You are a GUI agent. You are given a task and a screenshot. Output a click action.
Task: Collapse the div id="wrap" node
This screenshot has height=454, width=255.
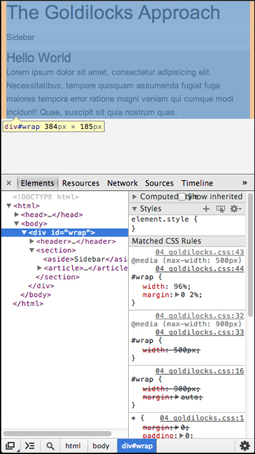[24, 233]
